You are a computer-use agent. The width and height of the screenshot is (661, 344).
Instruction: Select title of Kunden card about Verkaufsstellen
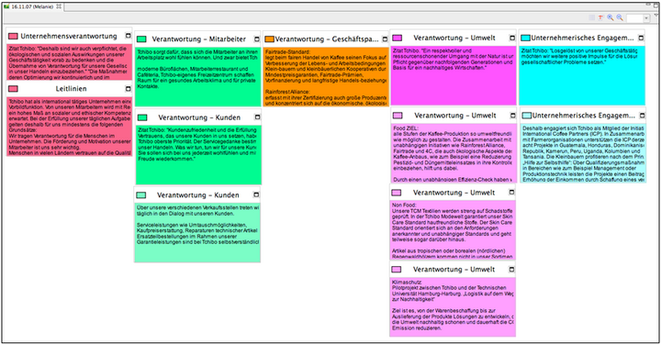point(198,195)
